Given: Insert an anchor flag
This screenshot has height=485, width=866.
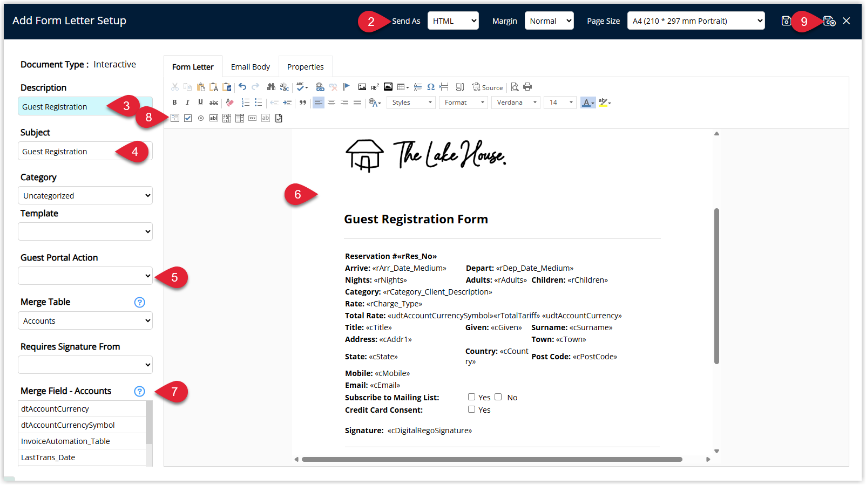Looking at the screenshot, I should click(x=347, y=87).
